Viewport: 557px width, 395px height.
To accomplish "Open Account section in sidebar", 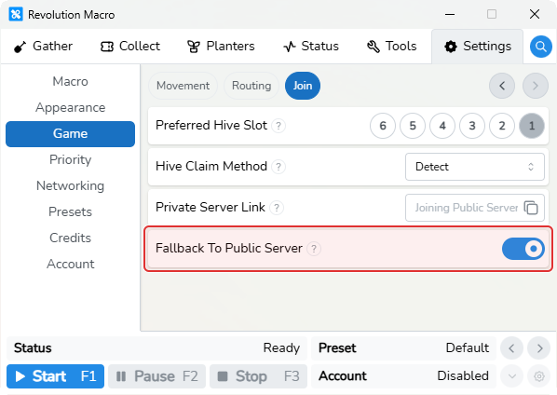I will click(71, 264).
